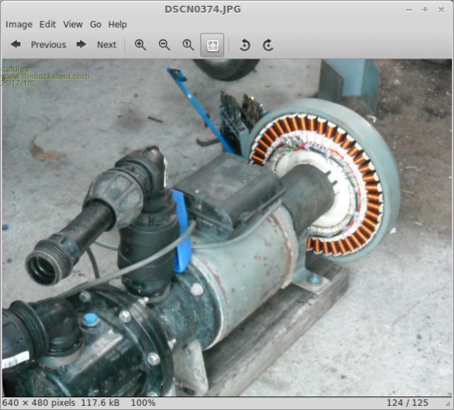Screen dimensions: 454x410
Task: Click the Previous text label
Action: [x=48, y=45]
